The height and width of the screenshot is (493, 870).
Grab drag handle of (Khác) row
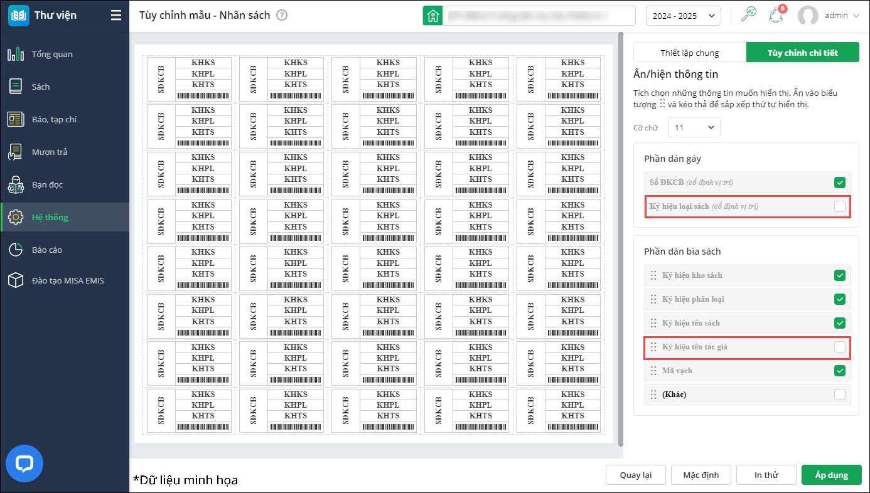(x=653, y=395)
